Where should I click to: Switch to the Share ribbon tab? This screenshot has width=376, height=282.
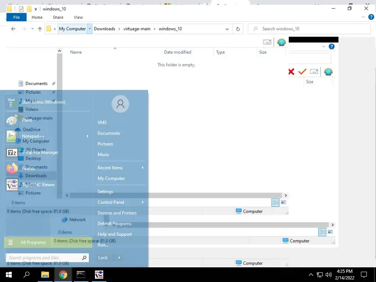[58, 17]
